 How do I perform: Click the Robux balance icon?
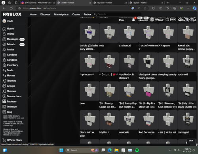click(152, 20)
